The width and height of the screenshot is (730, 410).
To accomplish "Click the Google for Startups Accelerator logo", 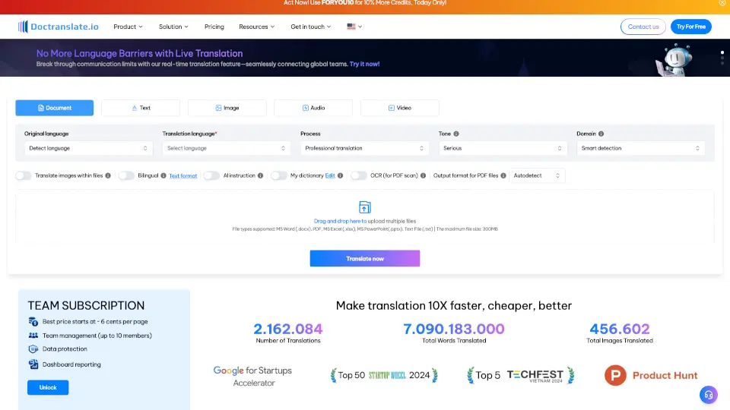I will [x=252, y=376].
